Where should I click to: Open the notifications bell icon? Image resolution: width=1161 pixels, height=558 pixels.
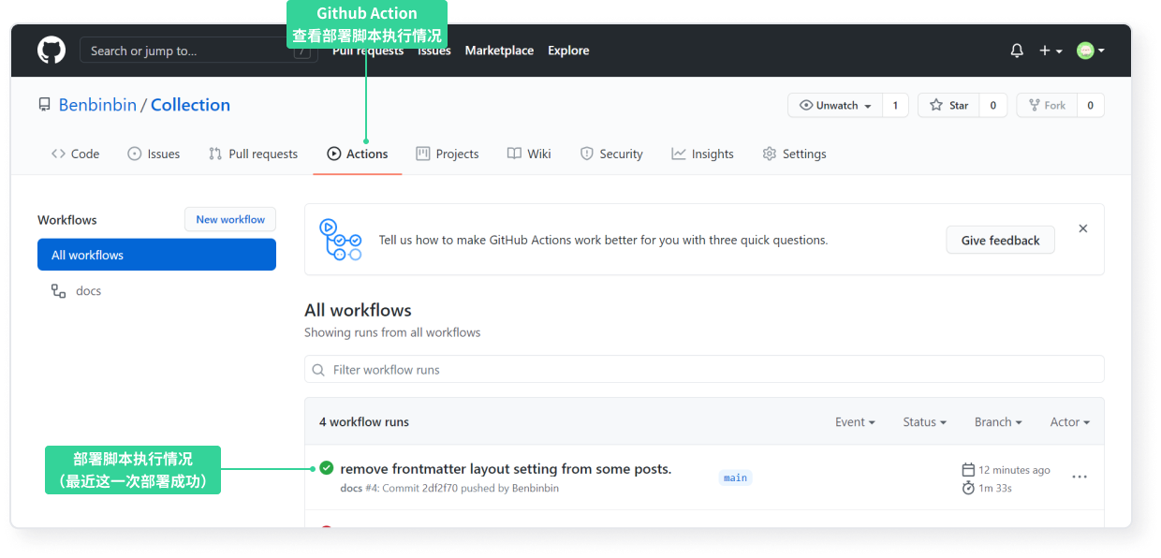click(1017, 51)
